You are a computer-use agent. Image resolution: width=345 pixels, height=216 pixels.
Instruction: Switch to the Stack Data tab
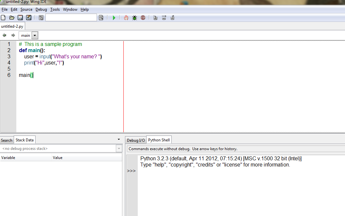point(25,140)
